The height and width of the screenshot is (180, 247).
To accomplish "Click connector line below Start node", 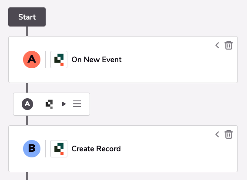I will pos(27,31).
